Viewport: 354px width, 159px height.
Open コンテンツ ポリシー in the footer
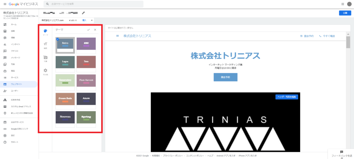click(x=195, y=156)
